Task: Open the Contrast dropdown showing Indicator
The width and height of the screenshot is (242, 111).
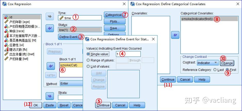Action: pos(207,63)
